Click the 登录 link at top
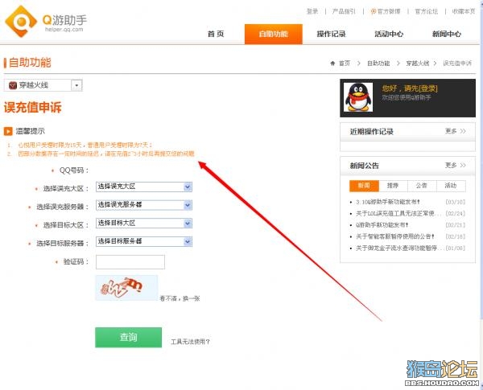 (x=312, y=11)
